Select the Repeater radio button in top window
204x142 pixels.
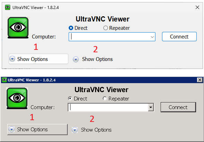[x=105, y=28]
